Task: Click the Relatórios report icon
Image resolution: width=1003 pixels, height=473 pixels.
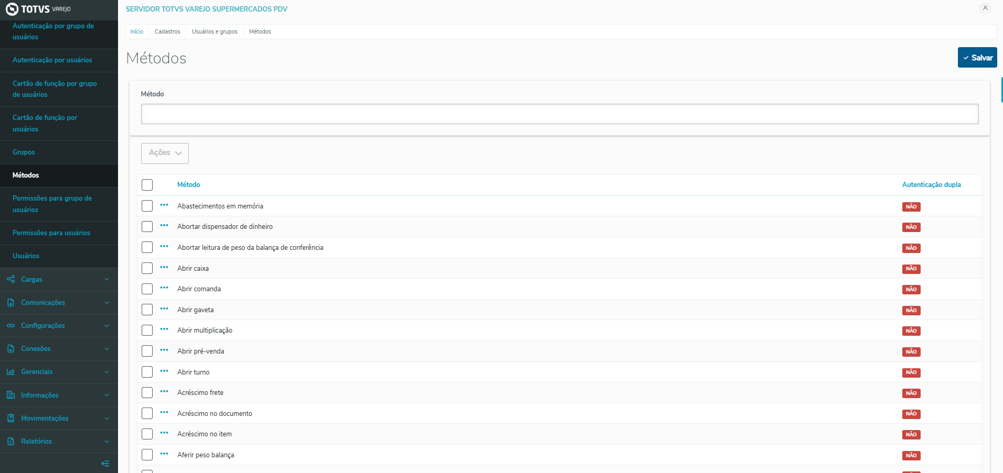Action: [x=10, y=442]
